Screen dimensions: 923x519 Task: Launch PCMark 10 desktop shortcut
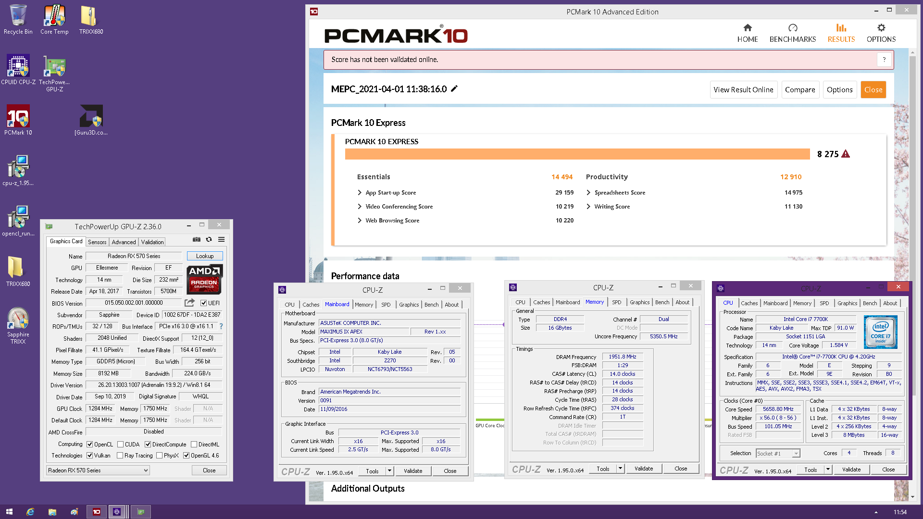[18, 120]
